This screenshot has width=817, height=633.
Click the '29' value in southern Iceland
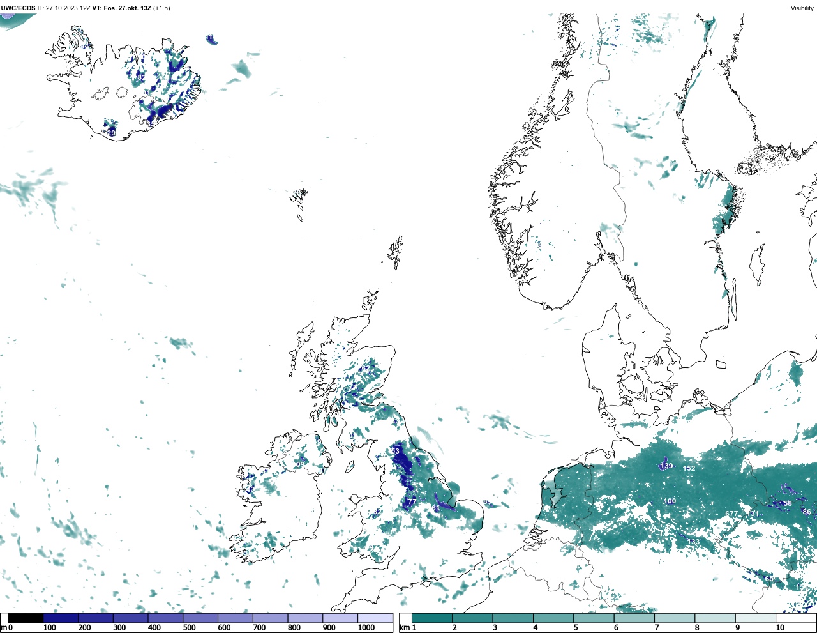tap(112, 133)
